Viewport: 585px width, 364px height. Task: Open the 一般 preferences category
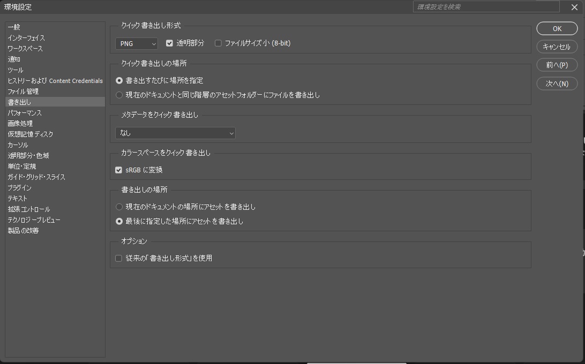55,27
